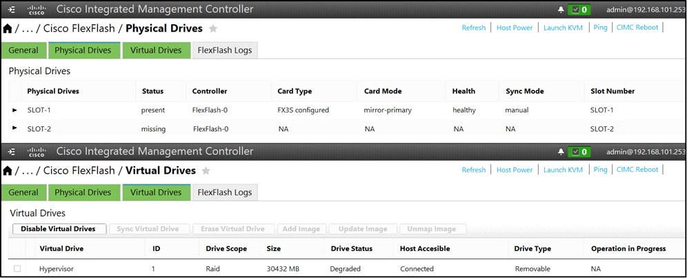Open the breadcrumb ellipsis on the Virtual Drives page
This screenshot has width=687, height=278.
point(27,172)
